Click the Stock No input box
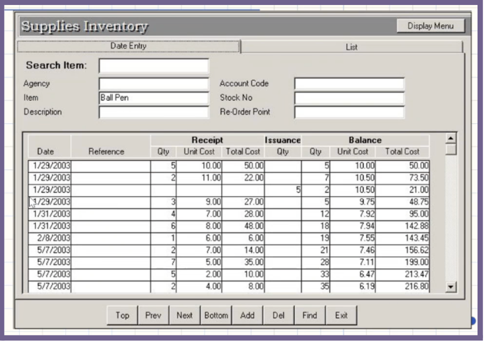Screen dimensions: 484x342 [349, 98]
